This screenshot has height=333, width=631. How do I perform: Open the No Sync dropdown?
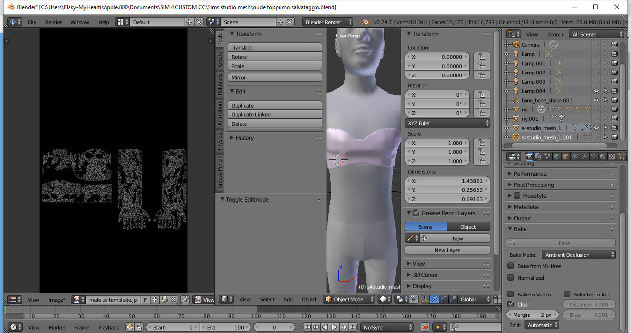(387, 327)
